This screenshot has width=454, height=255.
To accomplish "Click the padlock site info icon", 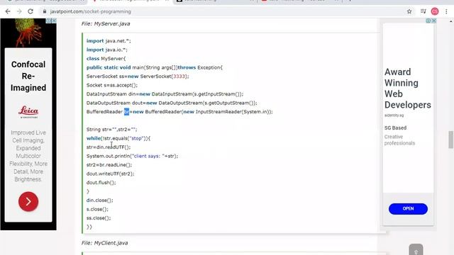I will [44, 11].
